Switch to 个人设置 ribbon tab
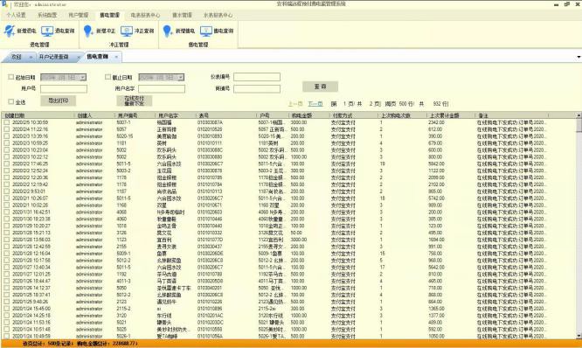 tap(16, 15)
